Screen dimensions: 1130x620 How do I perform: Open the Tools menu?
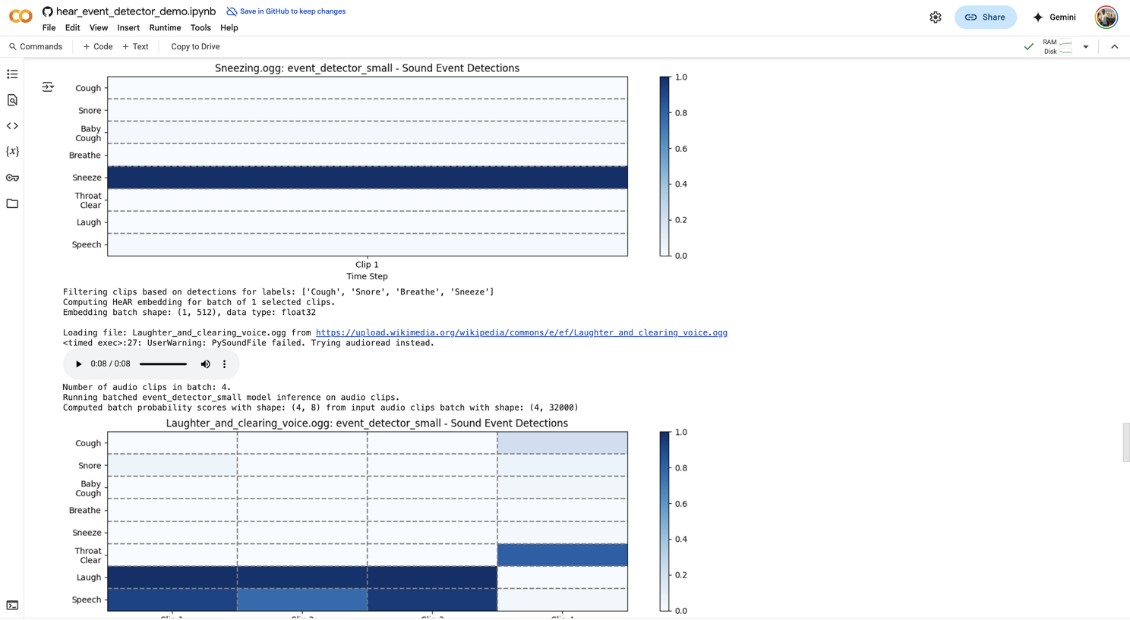coord(200,28)
